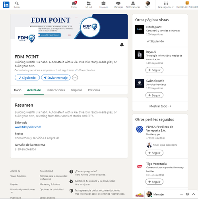Viewport: 198px width, 199px height.
Task: Switch to Publicaciones tab
Action: click(56, 90)
